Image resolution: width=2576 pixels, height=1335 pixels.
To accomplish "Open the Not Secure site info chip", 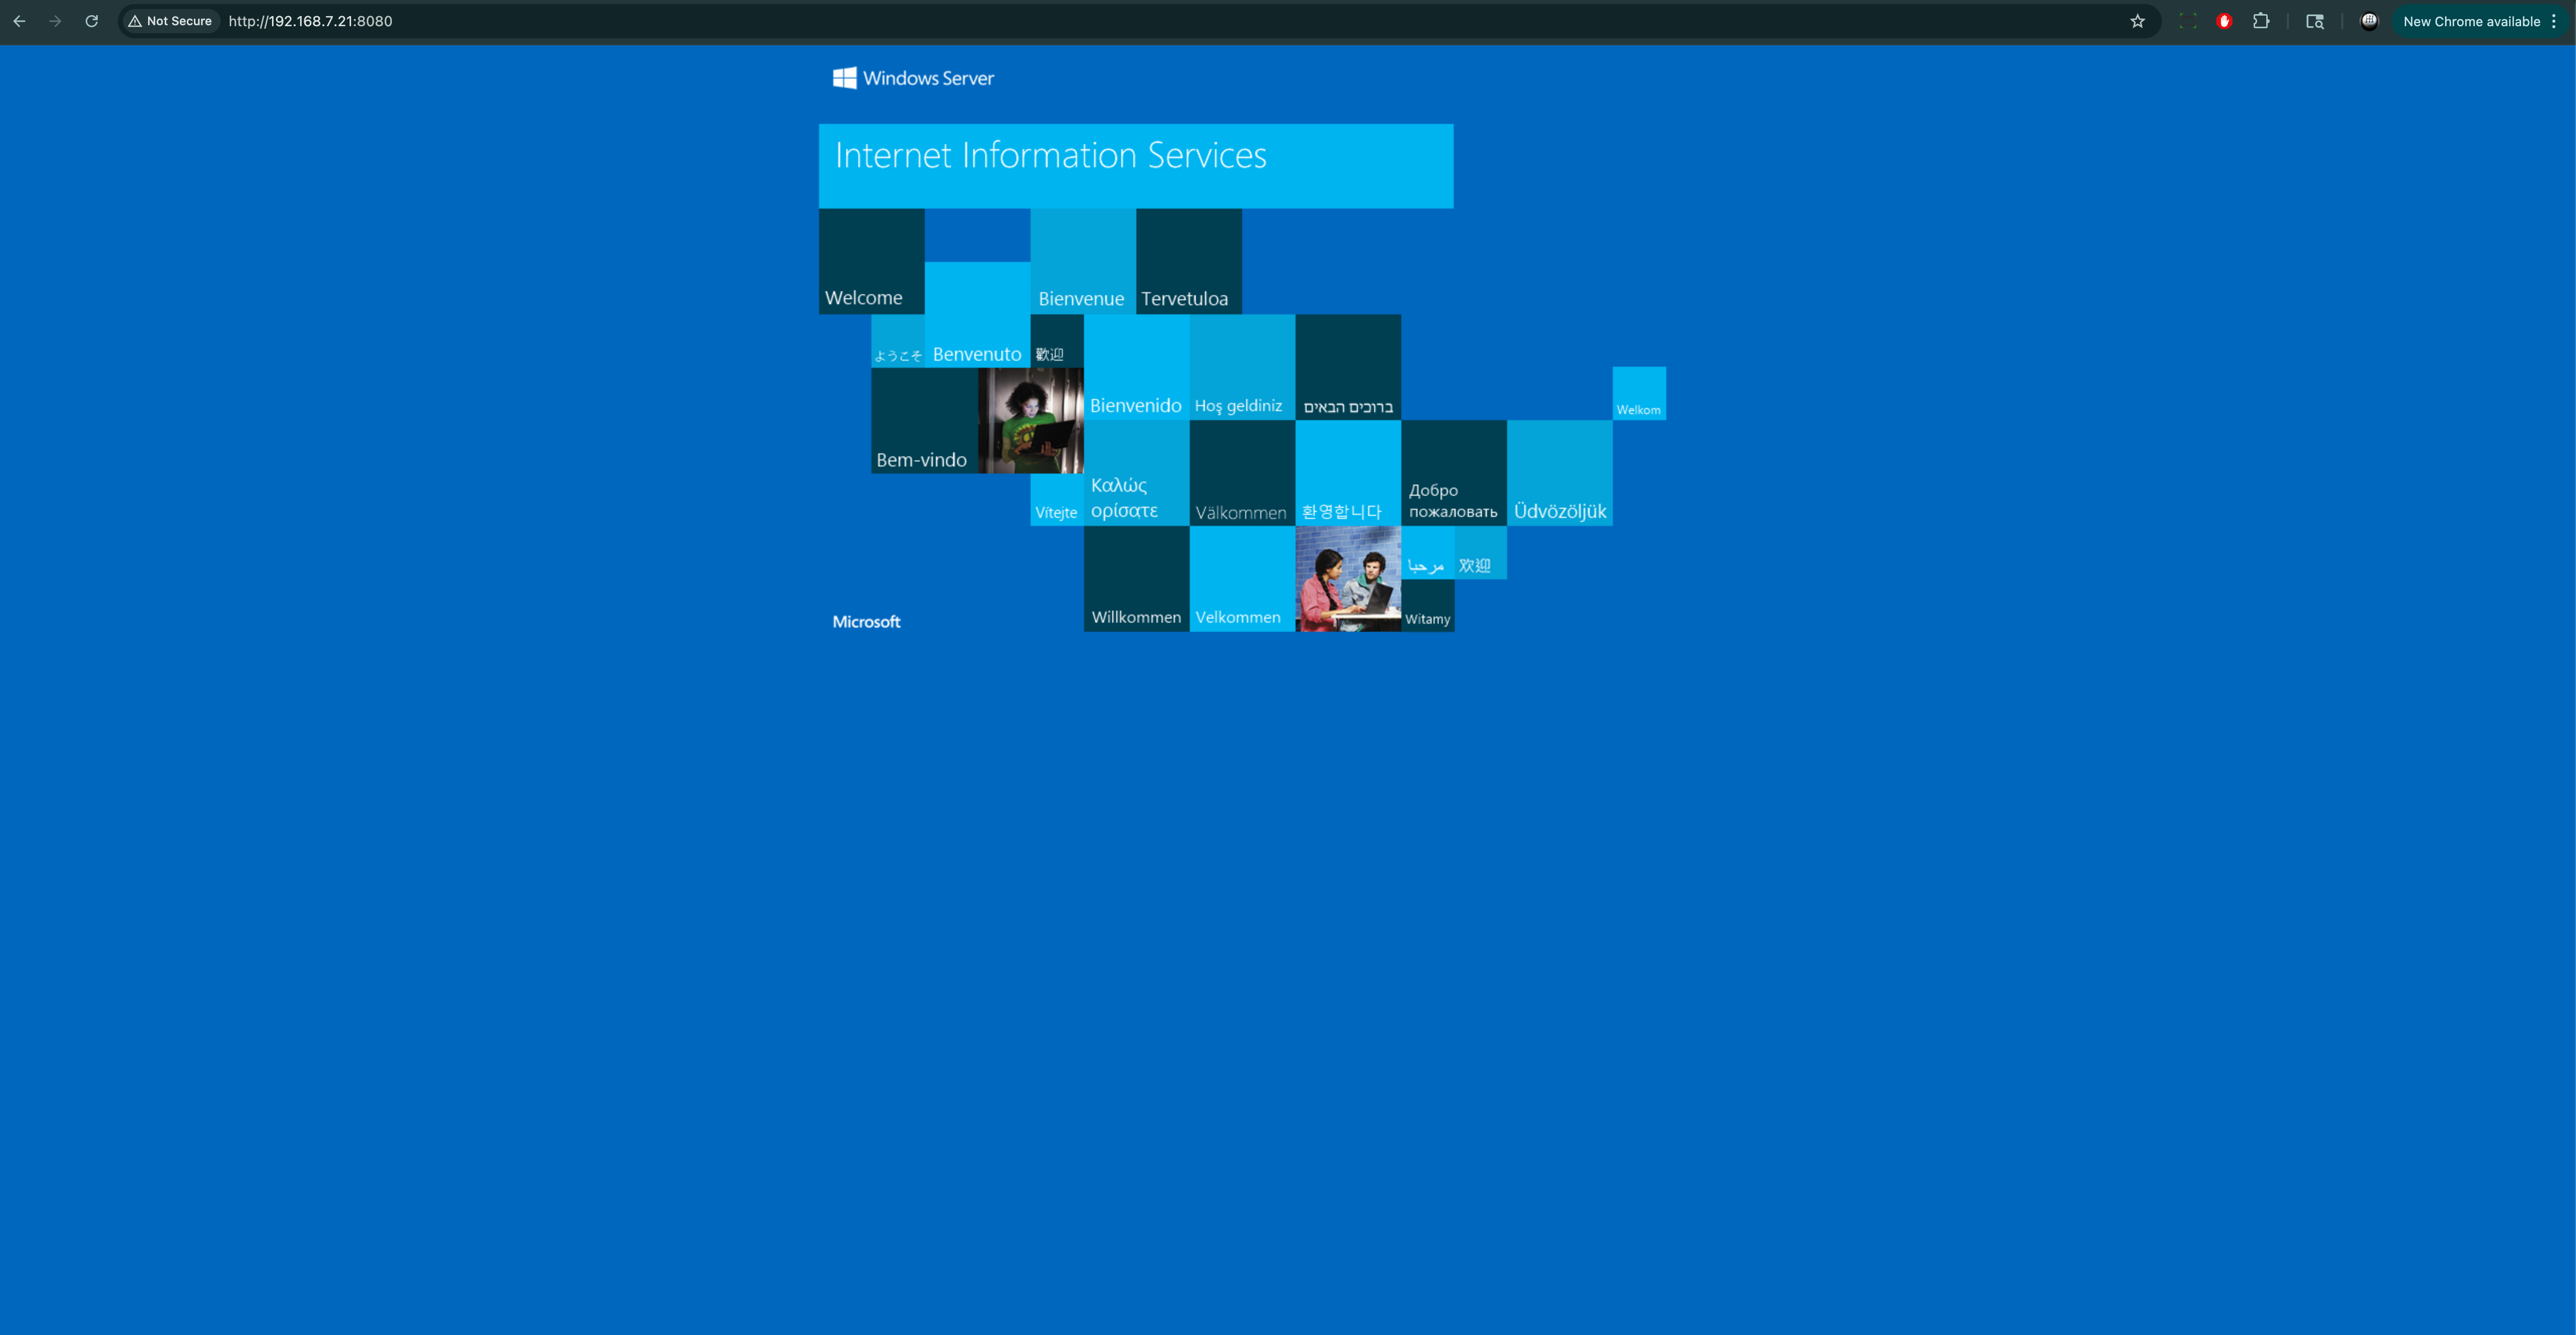I will [170, 21].
